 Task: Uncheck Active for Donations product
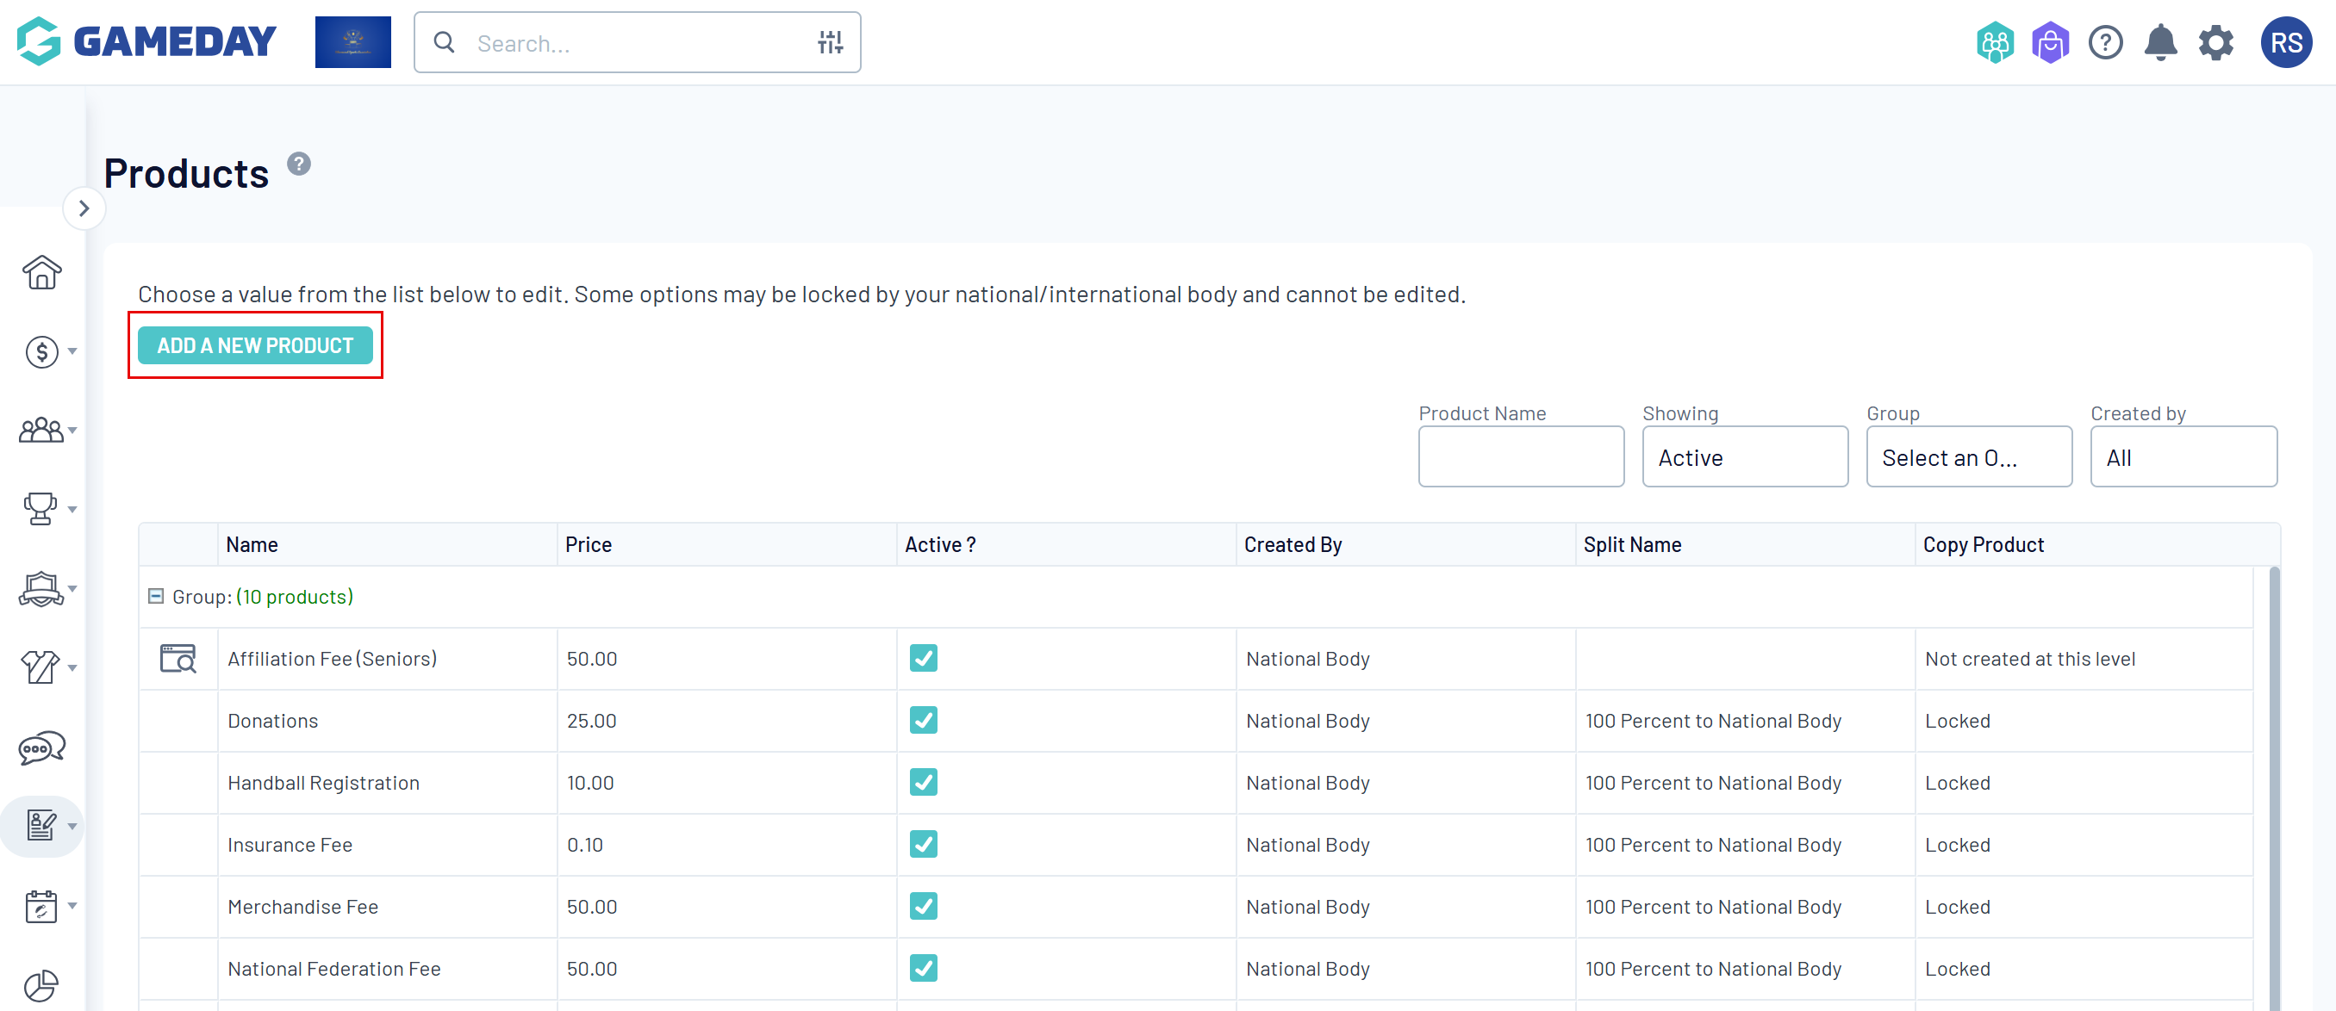923,720
